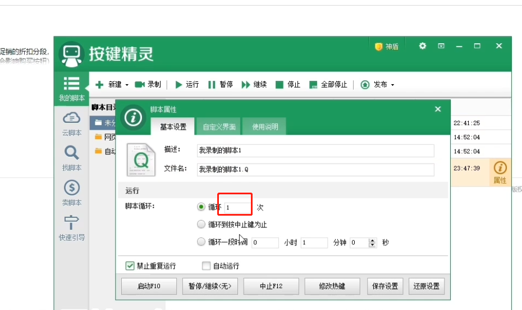Image resolution: width=522 pixels, height=310 pixels.
Task: Enable the 自动运行 checkbox
Action: pos(207,266)
